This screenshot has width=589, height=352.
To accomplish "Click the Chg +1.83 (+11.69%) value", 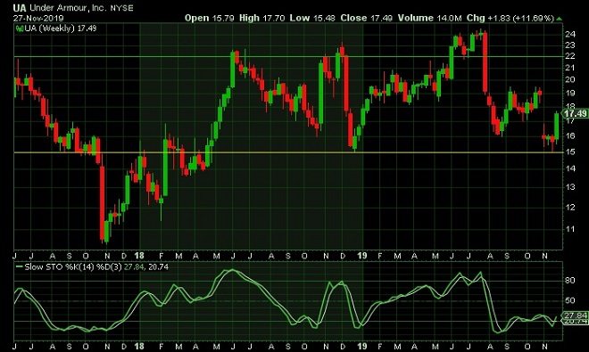I will point(510,18).
